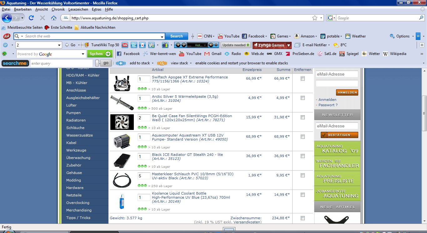
Task: Open the Chronik menu
Action: click(x=58, y=9)
